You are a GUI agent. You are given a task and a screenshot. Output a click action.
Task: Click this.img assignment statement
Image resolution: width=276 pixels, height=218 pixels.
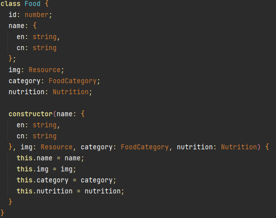[46, 169]
